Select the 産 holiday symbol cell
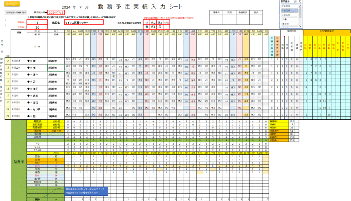This screenshot has width=351, height=201. pyautogui.click(x=160, y=27)
